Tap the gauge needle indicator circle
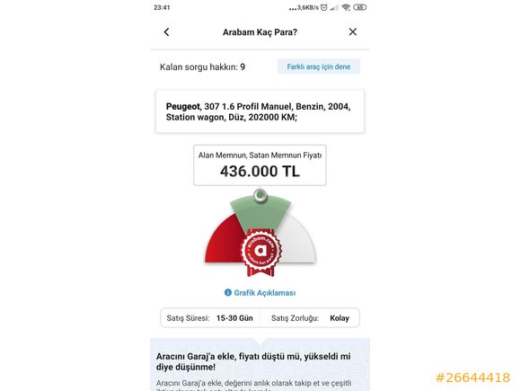Image resolution: width=521 pixels, height=391 pixels. coord(260,196)
